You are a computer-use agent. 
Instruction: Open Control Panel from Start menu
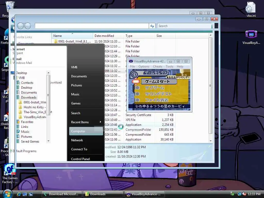tap(80, 159)
